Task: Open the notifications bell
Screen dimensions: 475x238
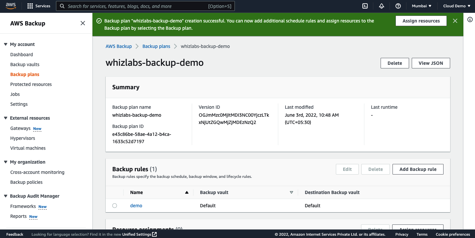Action: [382, 6]
